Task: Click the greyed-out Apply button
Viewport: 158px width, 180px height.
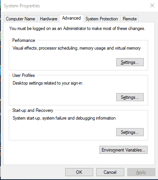Action: [x=141, y=172]
